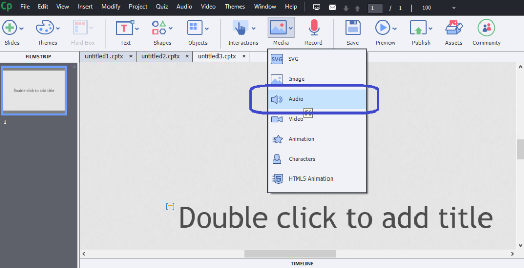Expand the Shapes dropdown arrow
This screenshot has width=524, height=268.
(171, 29)
